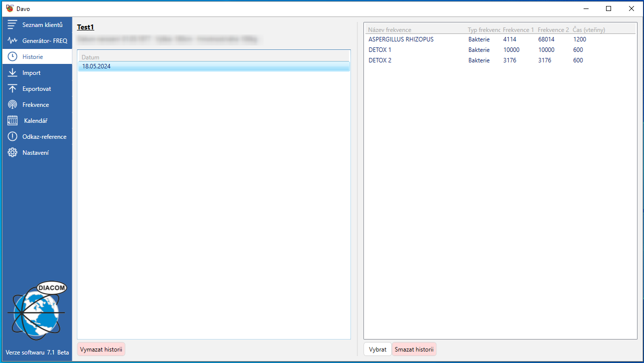Click the Datum column header
The width and height of the screenshot is (644, 363).
[x=90, y=57]
